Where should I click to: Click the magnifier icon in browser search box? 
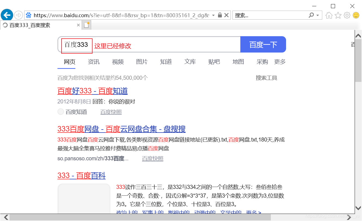pos(311,15)
